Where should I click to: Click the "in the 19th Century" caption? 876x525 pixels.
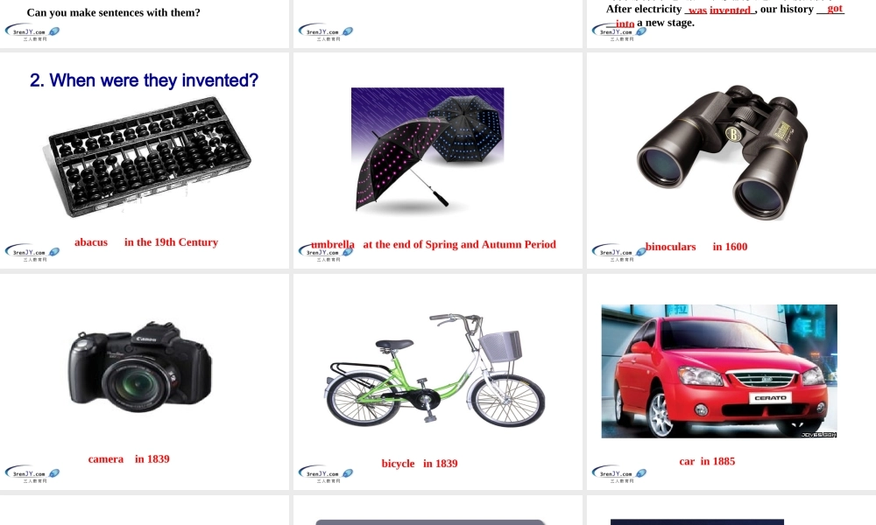[171, 242]
